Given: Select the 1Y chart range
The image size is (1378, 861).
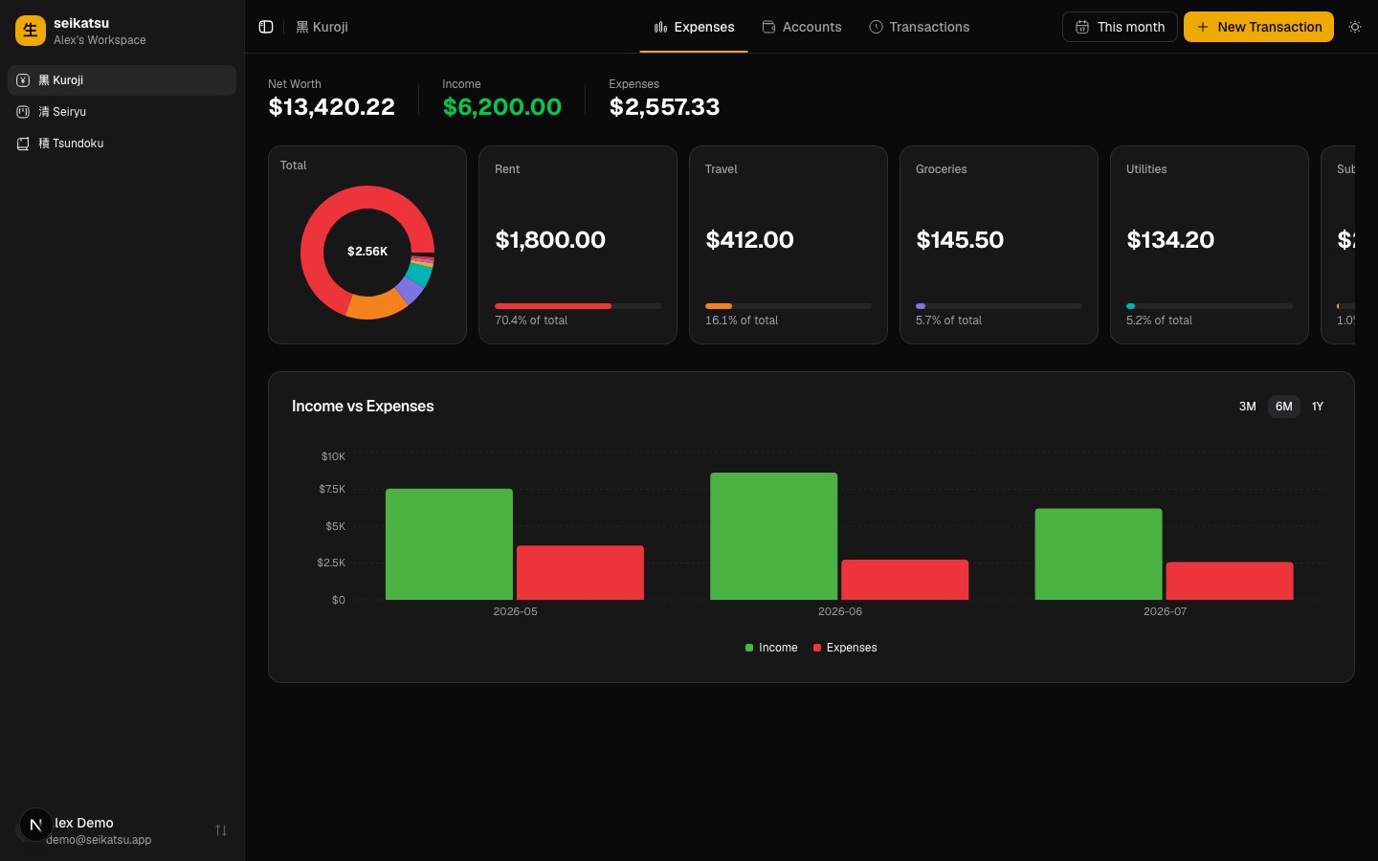Looking at the screenshot, I should click(1318, 407).
